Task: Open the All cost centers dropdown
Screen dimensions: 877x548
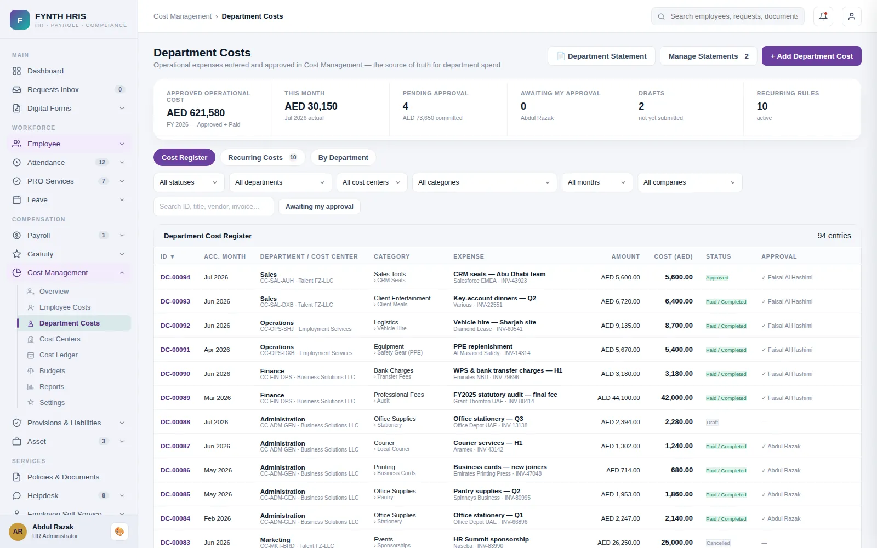Action: 372,182
